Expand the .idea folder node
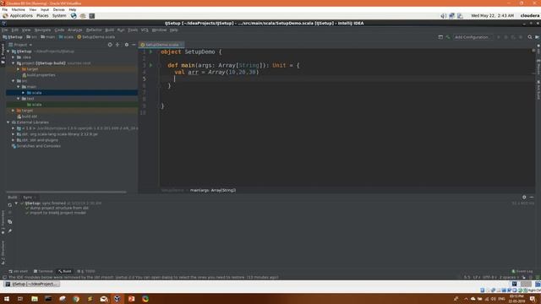The height and width of the screenshot is (304, 541). 14,57
